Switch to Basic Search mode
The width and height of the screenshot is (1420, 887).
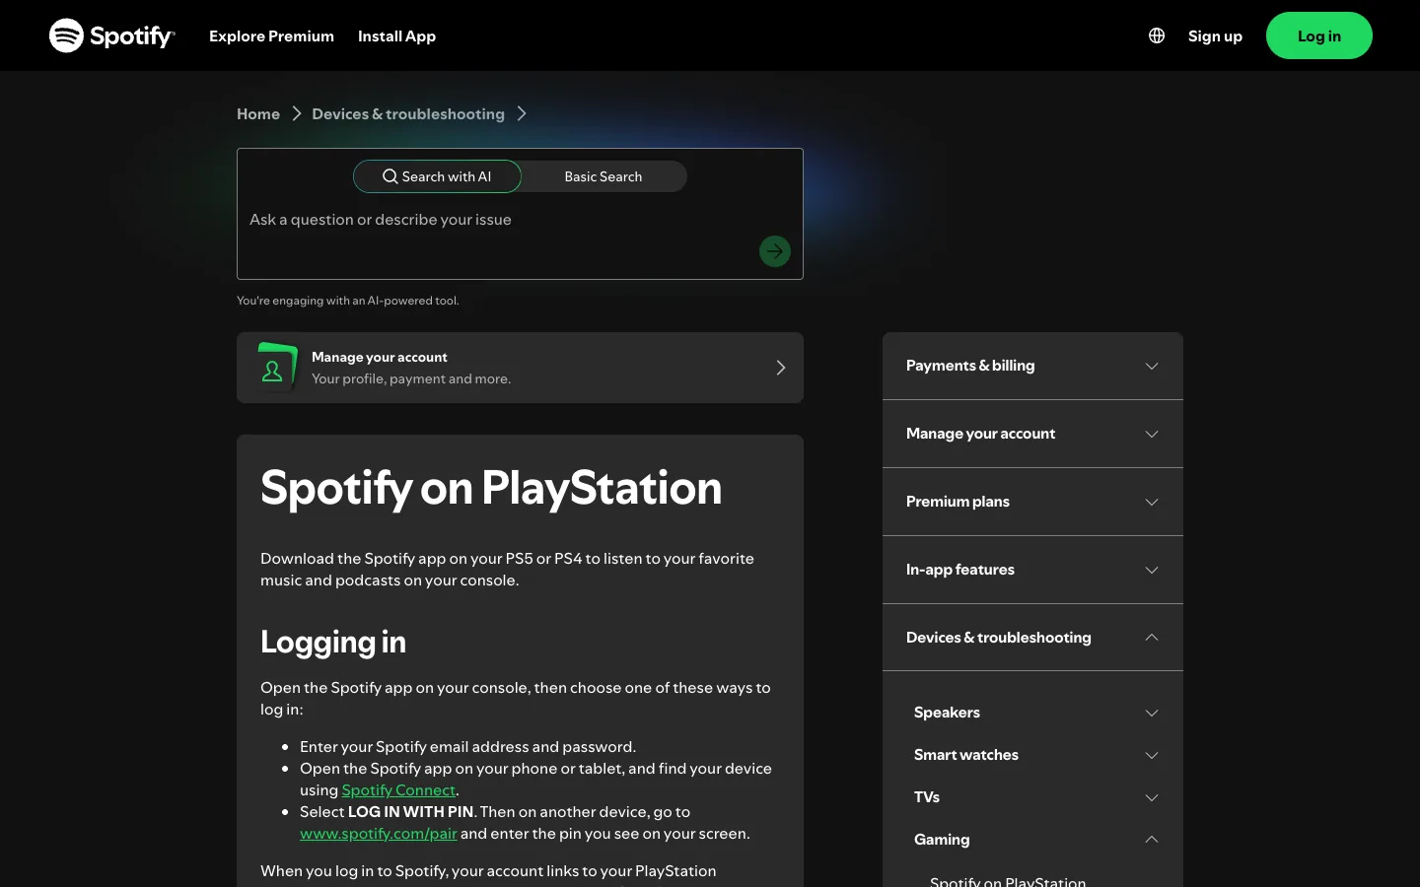tap(603, 176)
